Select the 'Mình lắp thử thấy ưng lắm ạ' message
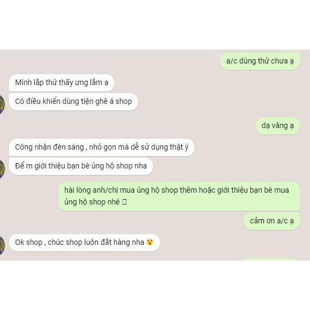The width and height of the screenshot is (310, 310). [61, 83]
